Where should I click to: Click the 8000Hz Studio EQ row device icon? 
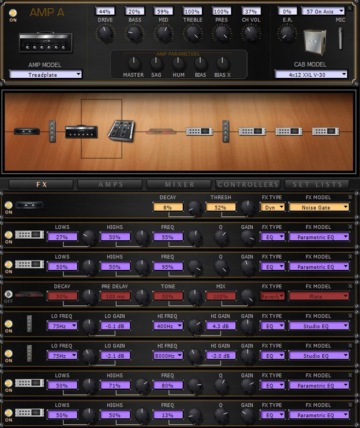[x=29, y=354]
